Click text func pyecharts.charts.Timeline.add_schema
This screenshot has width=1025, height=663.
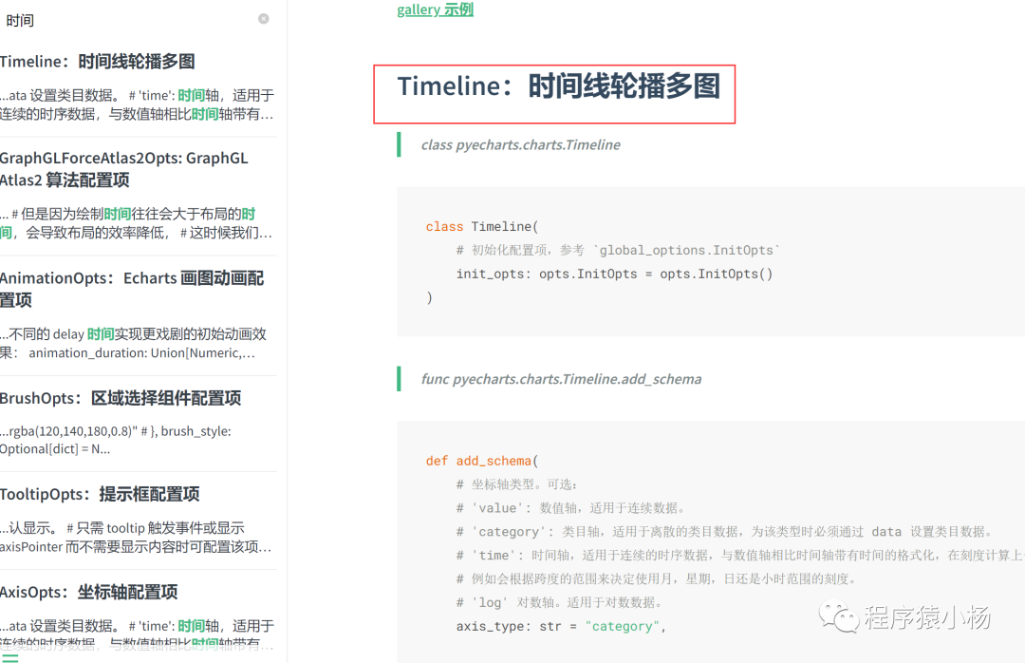tap(561, 379)
